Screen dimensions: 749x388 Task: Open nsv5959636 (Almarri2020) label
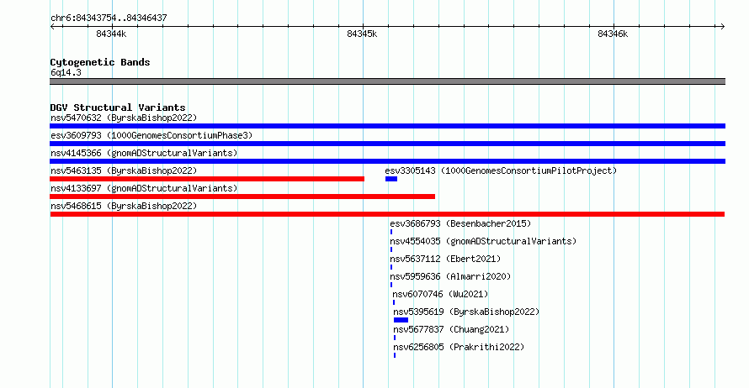pyautogui.click(x=450, y=276)
